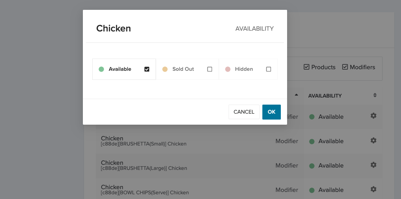The width and height of the screenshot is (401, 199).
Task: Click gear icon for BRUSHETTA(Small) Chicken row
Action: (x=374, y=140)
